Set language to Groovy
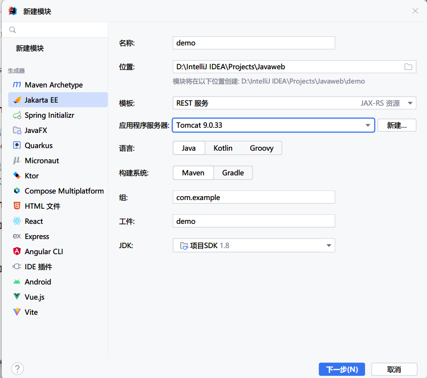This screenshot has width=427, height=378. click(262, 148)
